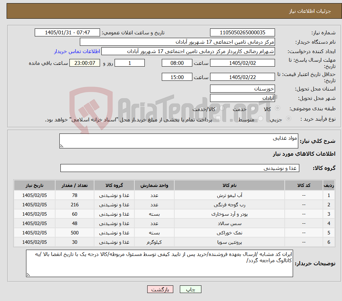342x301 pixels.
Task: Click the deadline time field 08:00
Action: tap(177, 63)
